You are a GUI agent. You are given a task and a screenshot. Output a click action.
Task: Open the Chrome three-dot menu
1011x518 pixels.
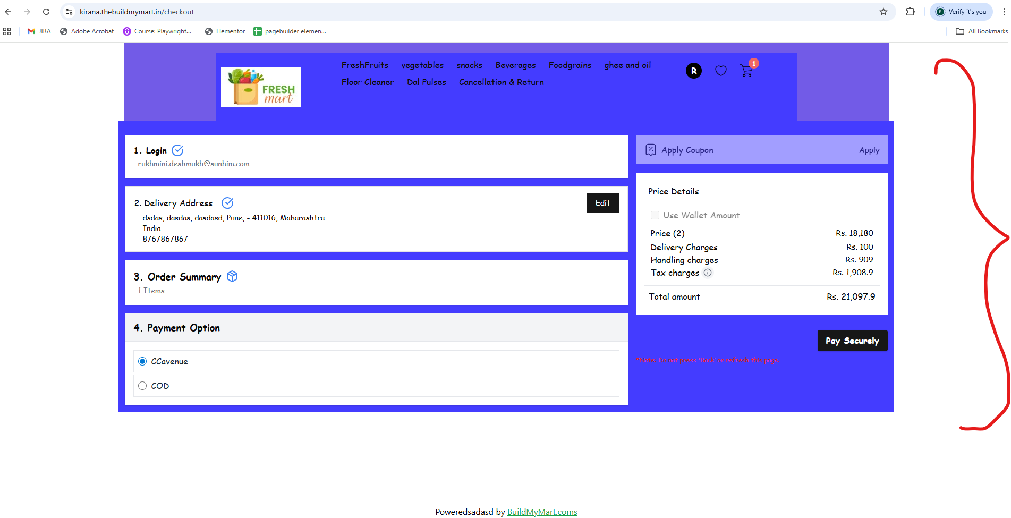click(x=1004, y=12)
